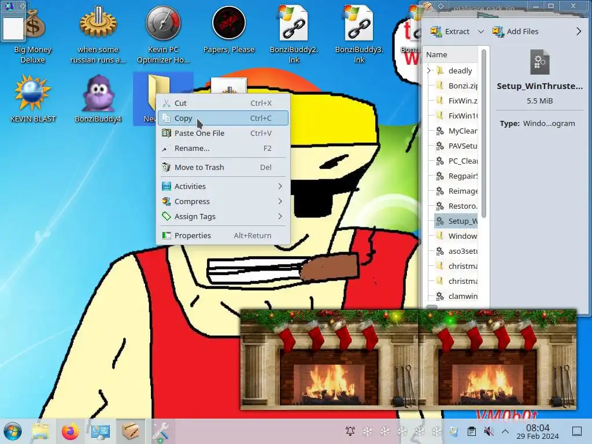Click the muted volume tray icon
This screenshot has width=592, height=444.
[x=489, y=431]
